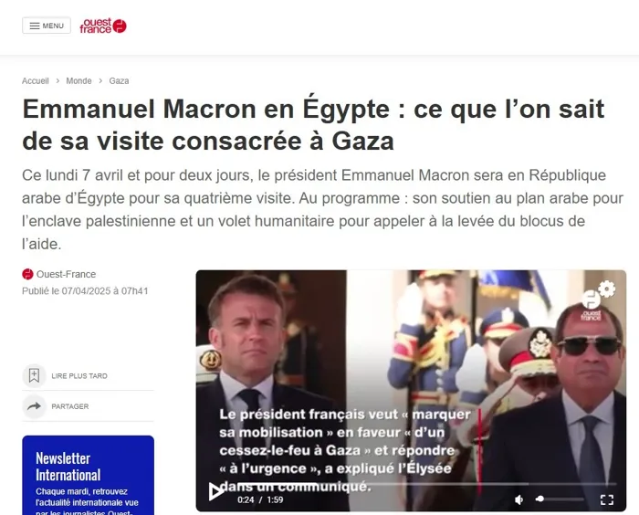Open the hamburger MENU button

click(x=47, y=26)
